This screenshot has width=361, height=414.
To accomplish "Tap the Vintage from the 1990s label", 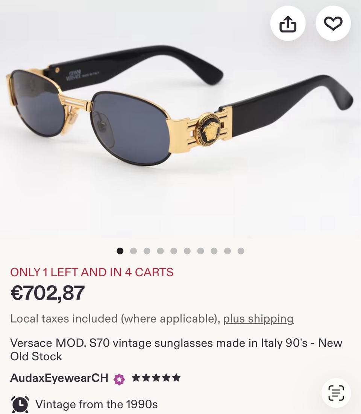I will 97,404.
